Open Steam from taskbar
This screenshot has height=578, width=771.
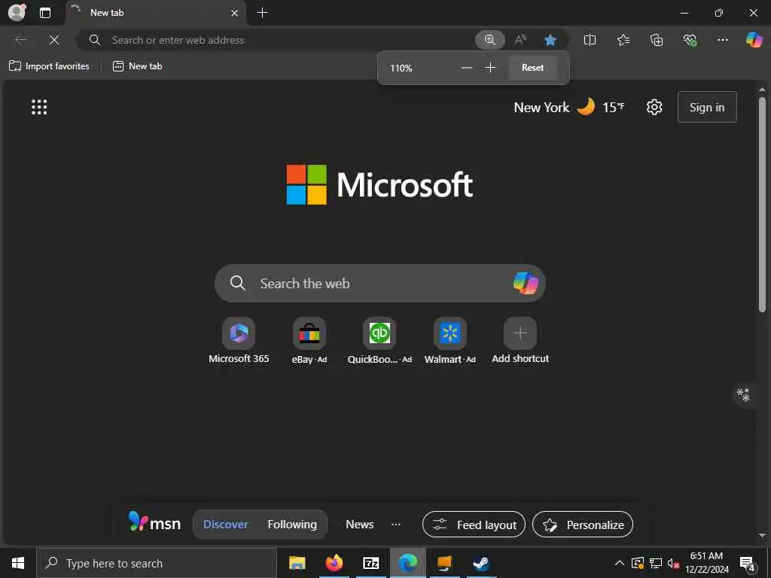[481, 563]
